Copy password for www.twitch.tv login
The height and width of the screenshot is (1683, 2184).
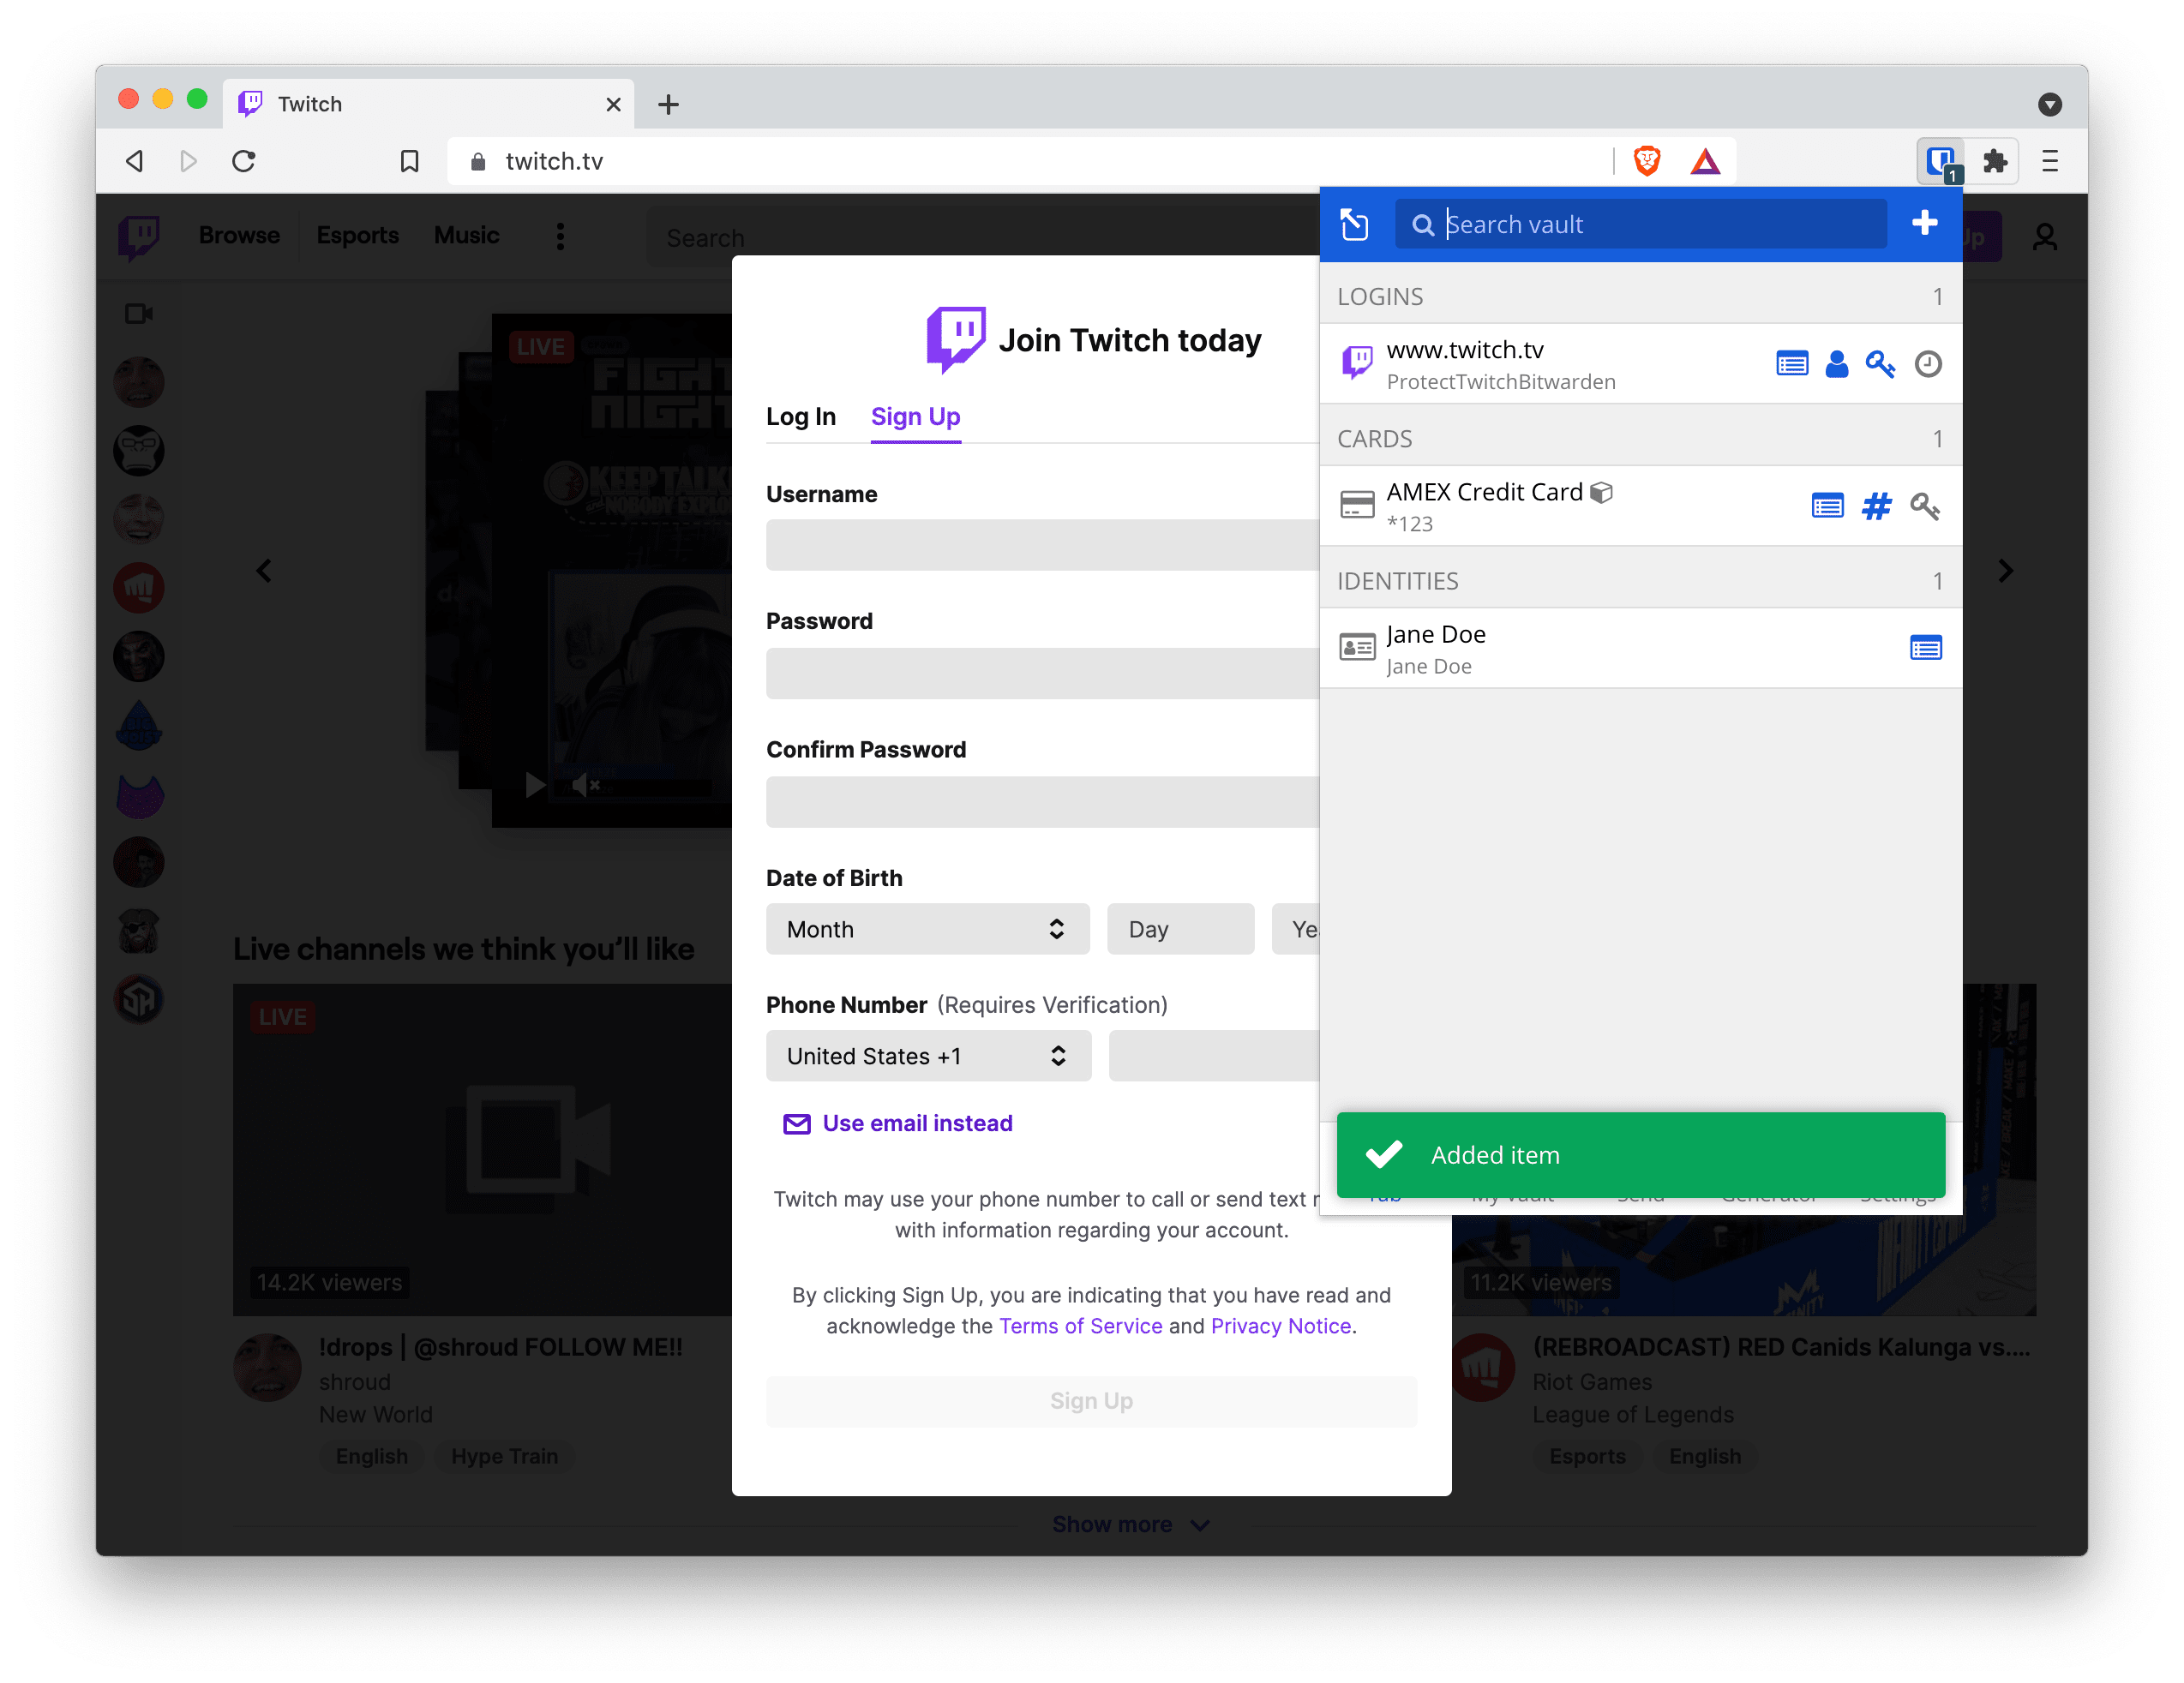click(x=1880, y=364)
